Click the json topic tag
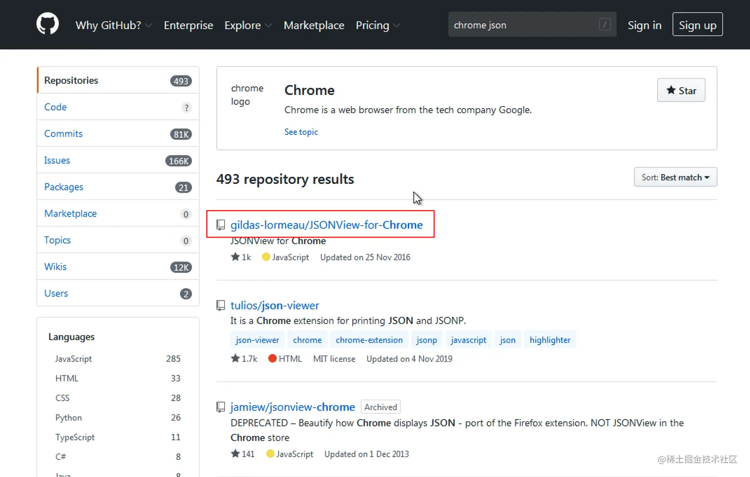 pyautogui.click(x=507, y=340)
